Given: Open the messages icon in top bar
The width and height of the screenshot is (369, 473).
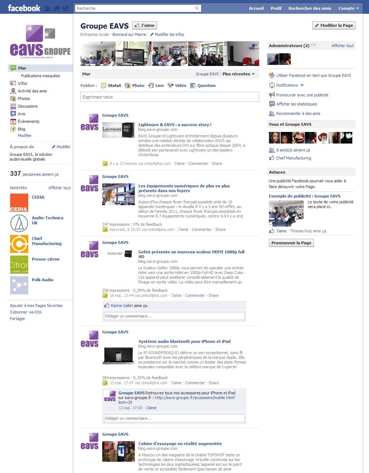Looking at the screenshot, I should [56, 8].
